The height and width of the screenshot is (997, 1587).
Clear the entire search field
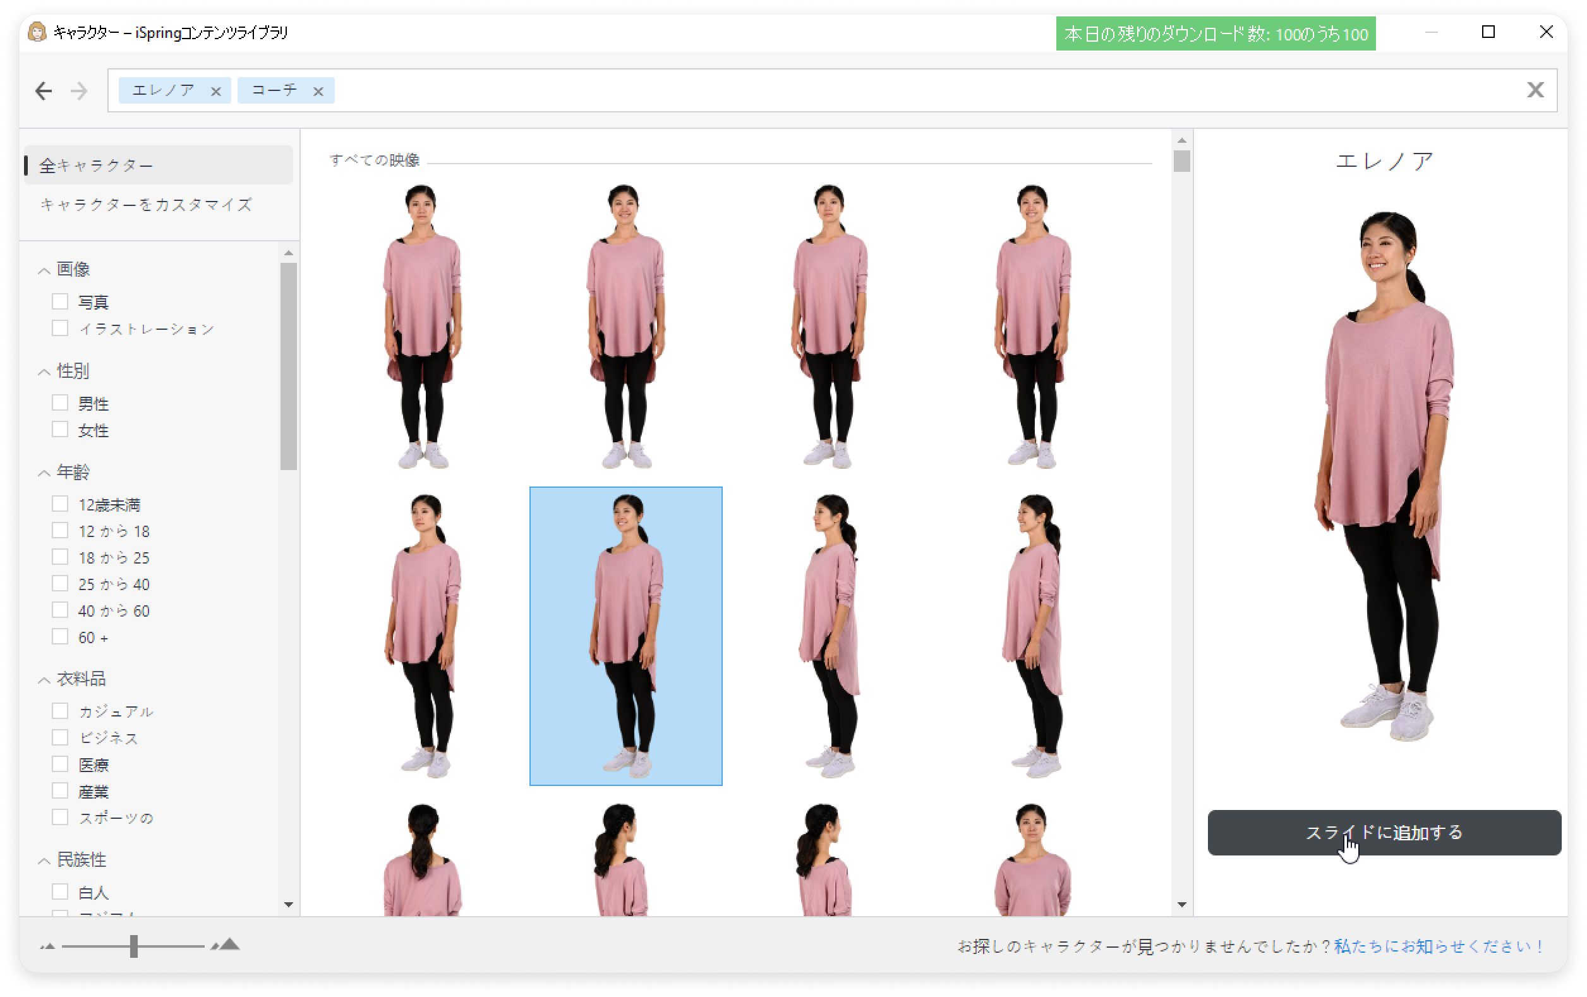coord(1535,90)
